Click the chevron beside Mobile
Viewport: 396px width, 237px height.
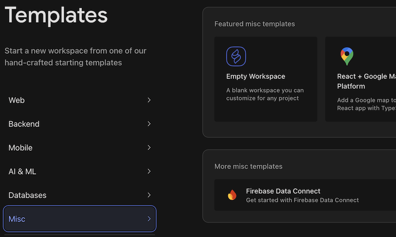149,147
